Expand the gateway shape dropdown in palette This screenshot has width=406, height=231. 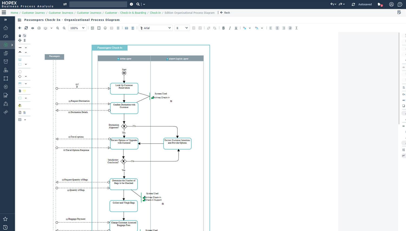[26, 76]
